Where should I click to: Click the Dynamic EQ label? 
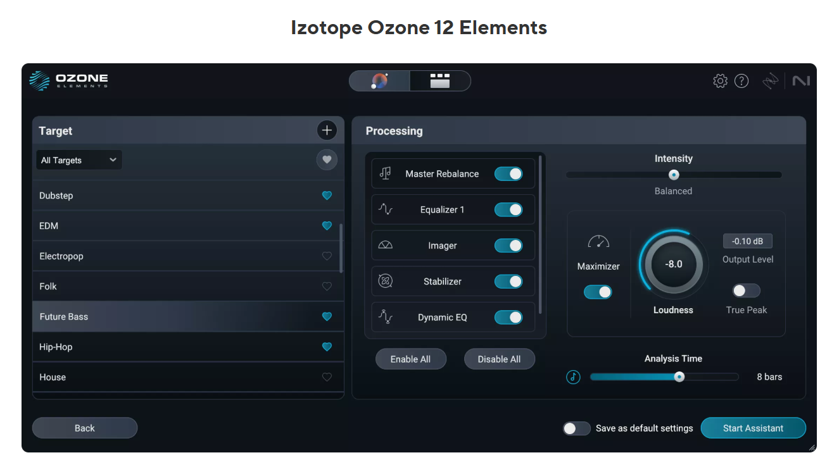[x=442, y=318]
